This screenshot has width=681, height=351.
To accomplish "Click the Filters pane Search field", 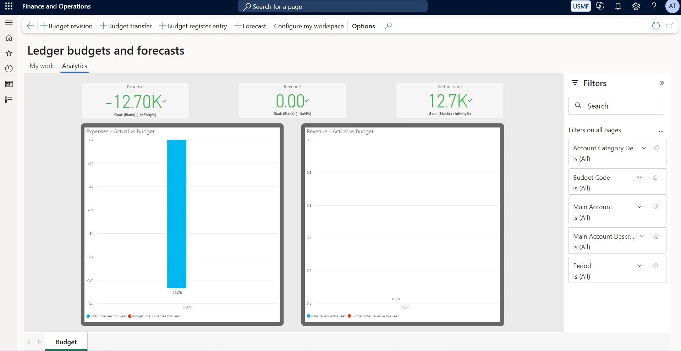I will (x=616, y=106).
